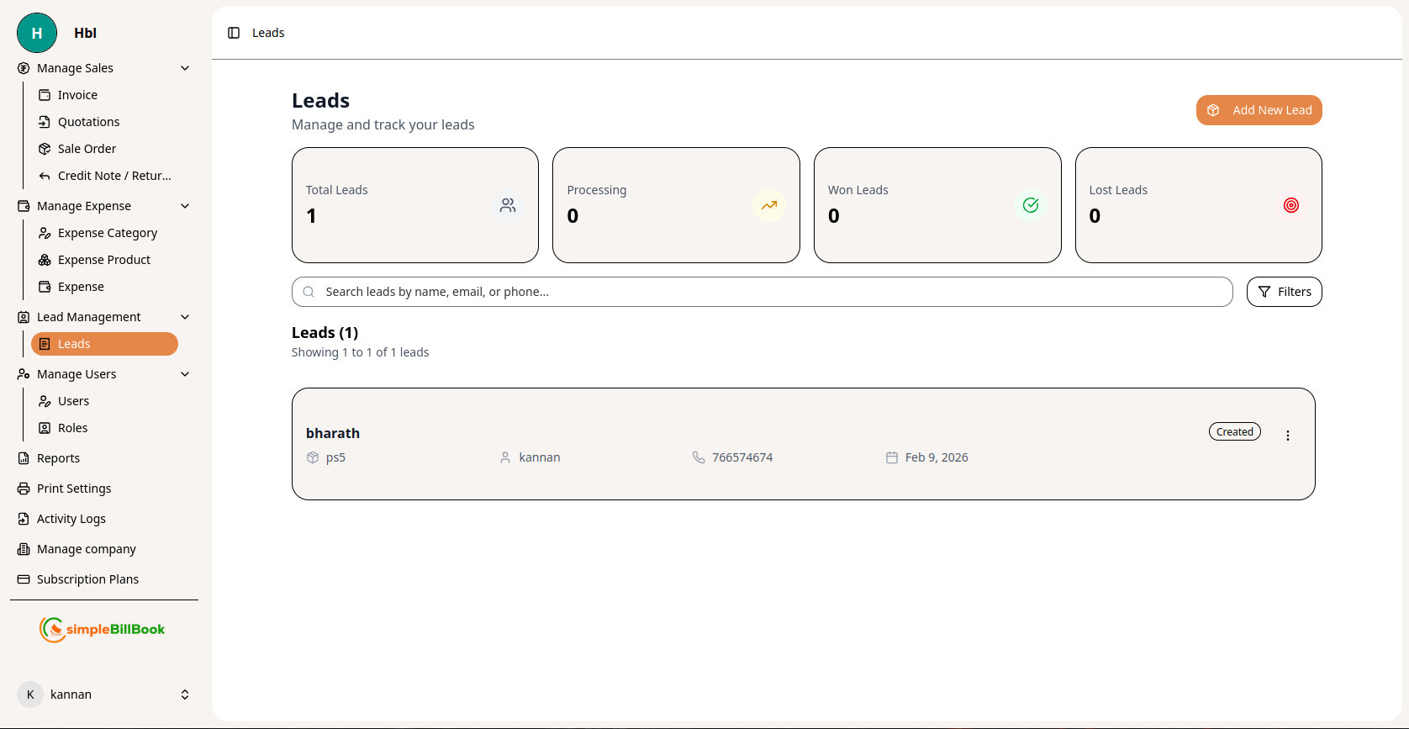Image resolution: width=1409 pixels, height=729 pixels.
Task: Open the Subscription Plans page
Action: [87, 579]
